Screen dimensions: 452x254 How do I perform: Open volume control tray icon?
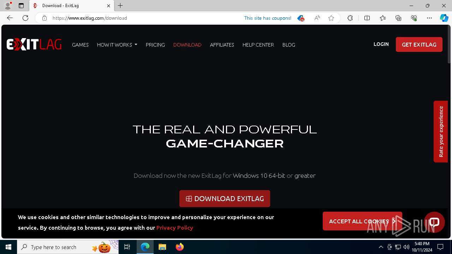(406, 247)
